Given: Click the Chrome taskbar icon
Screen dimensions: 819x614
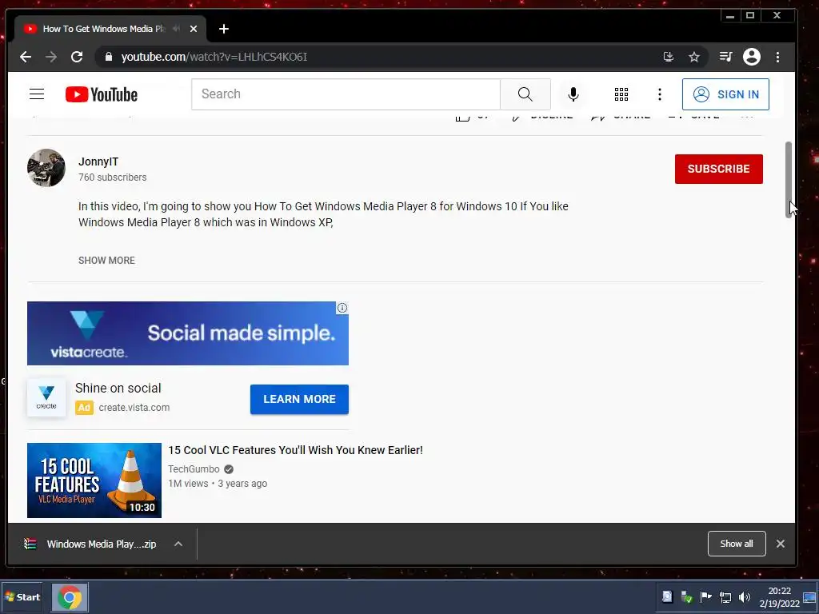Looking at the screenshot, I should (x=70, y=597).
